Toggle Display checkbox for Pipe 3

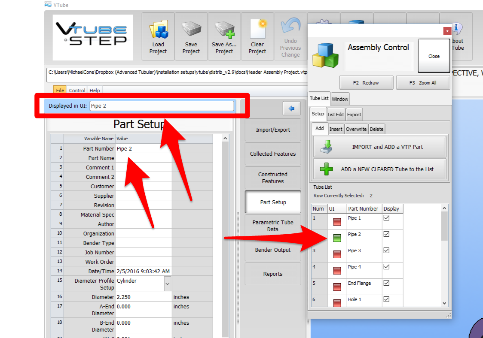click(386, 250)
